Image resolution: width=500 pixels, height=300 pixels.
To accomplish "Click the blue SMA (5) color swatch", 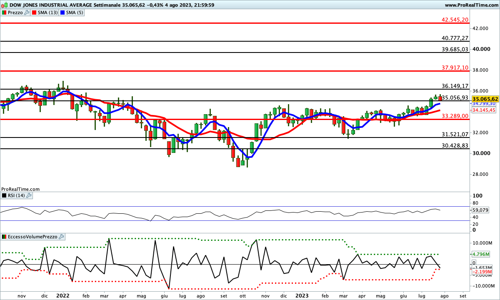I will point(62,12).
